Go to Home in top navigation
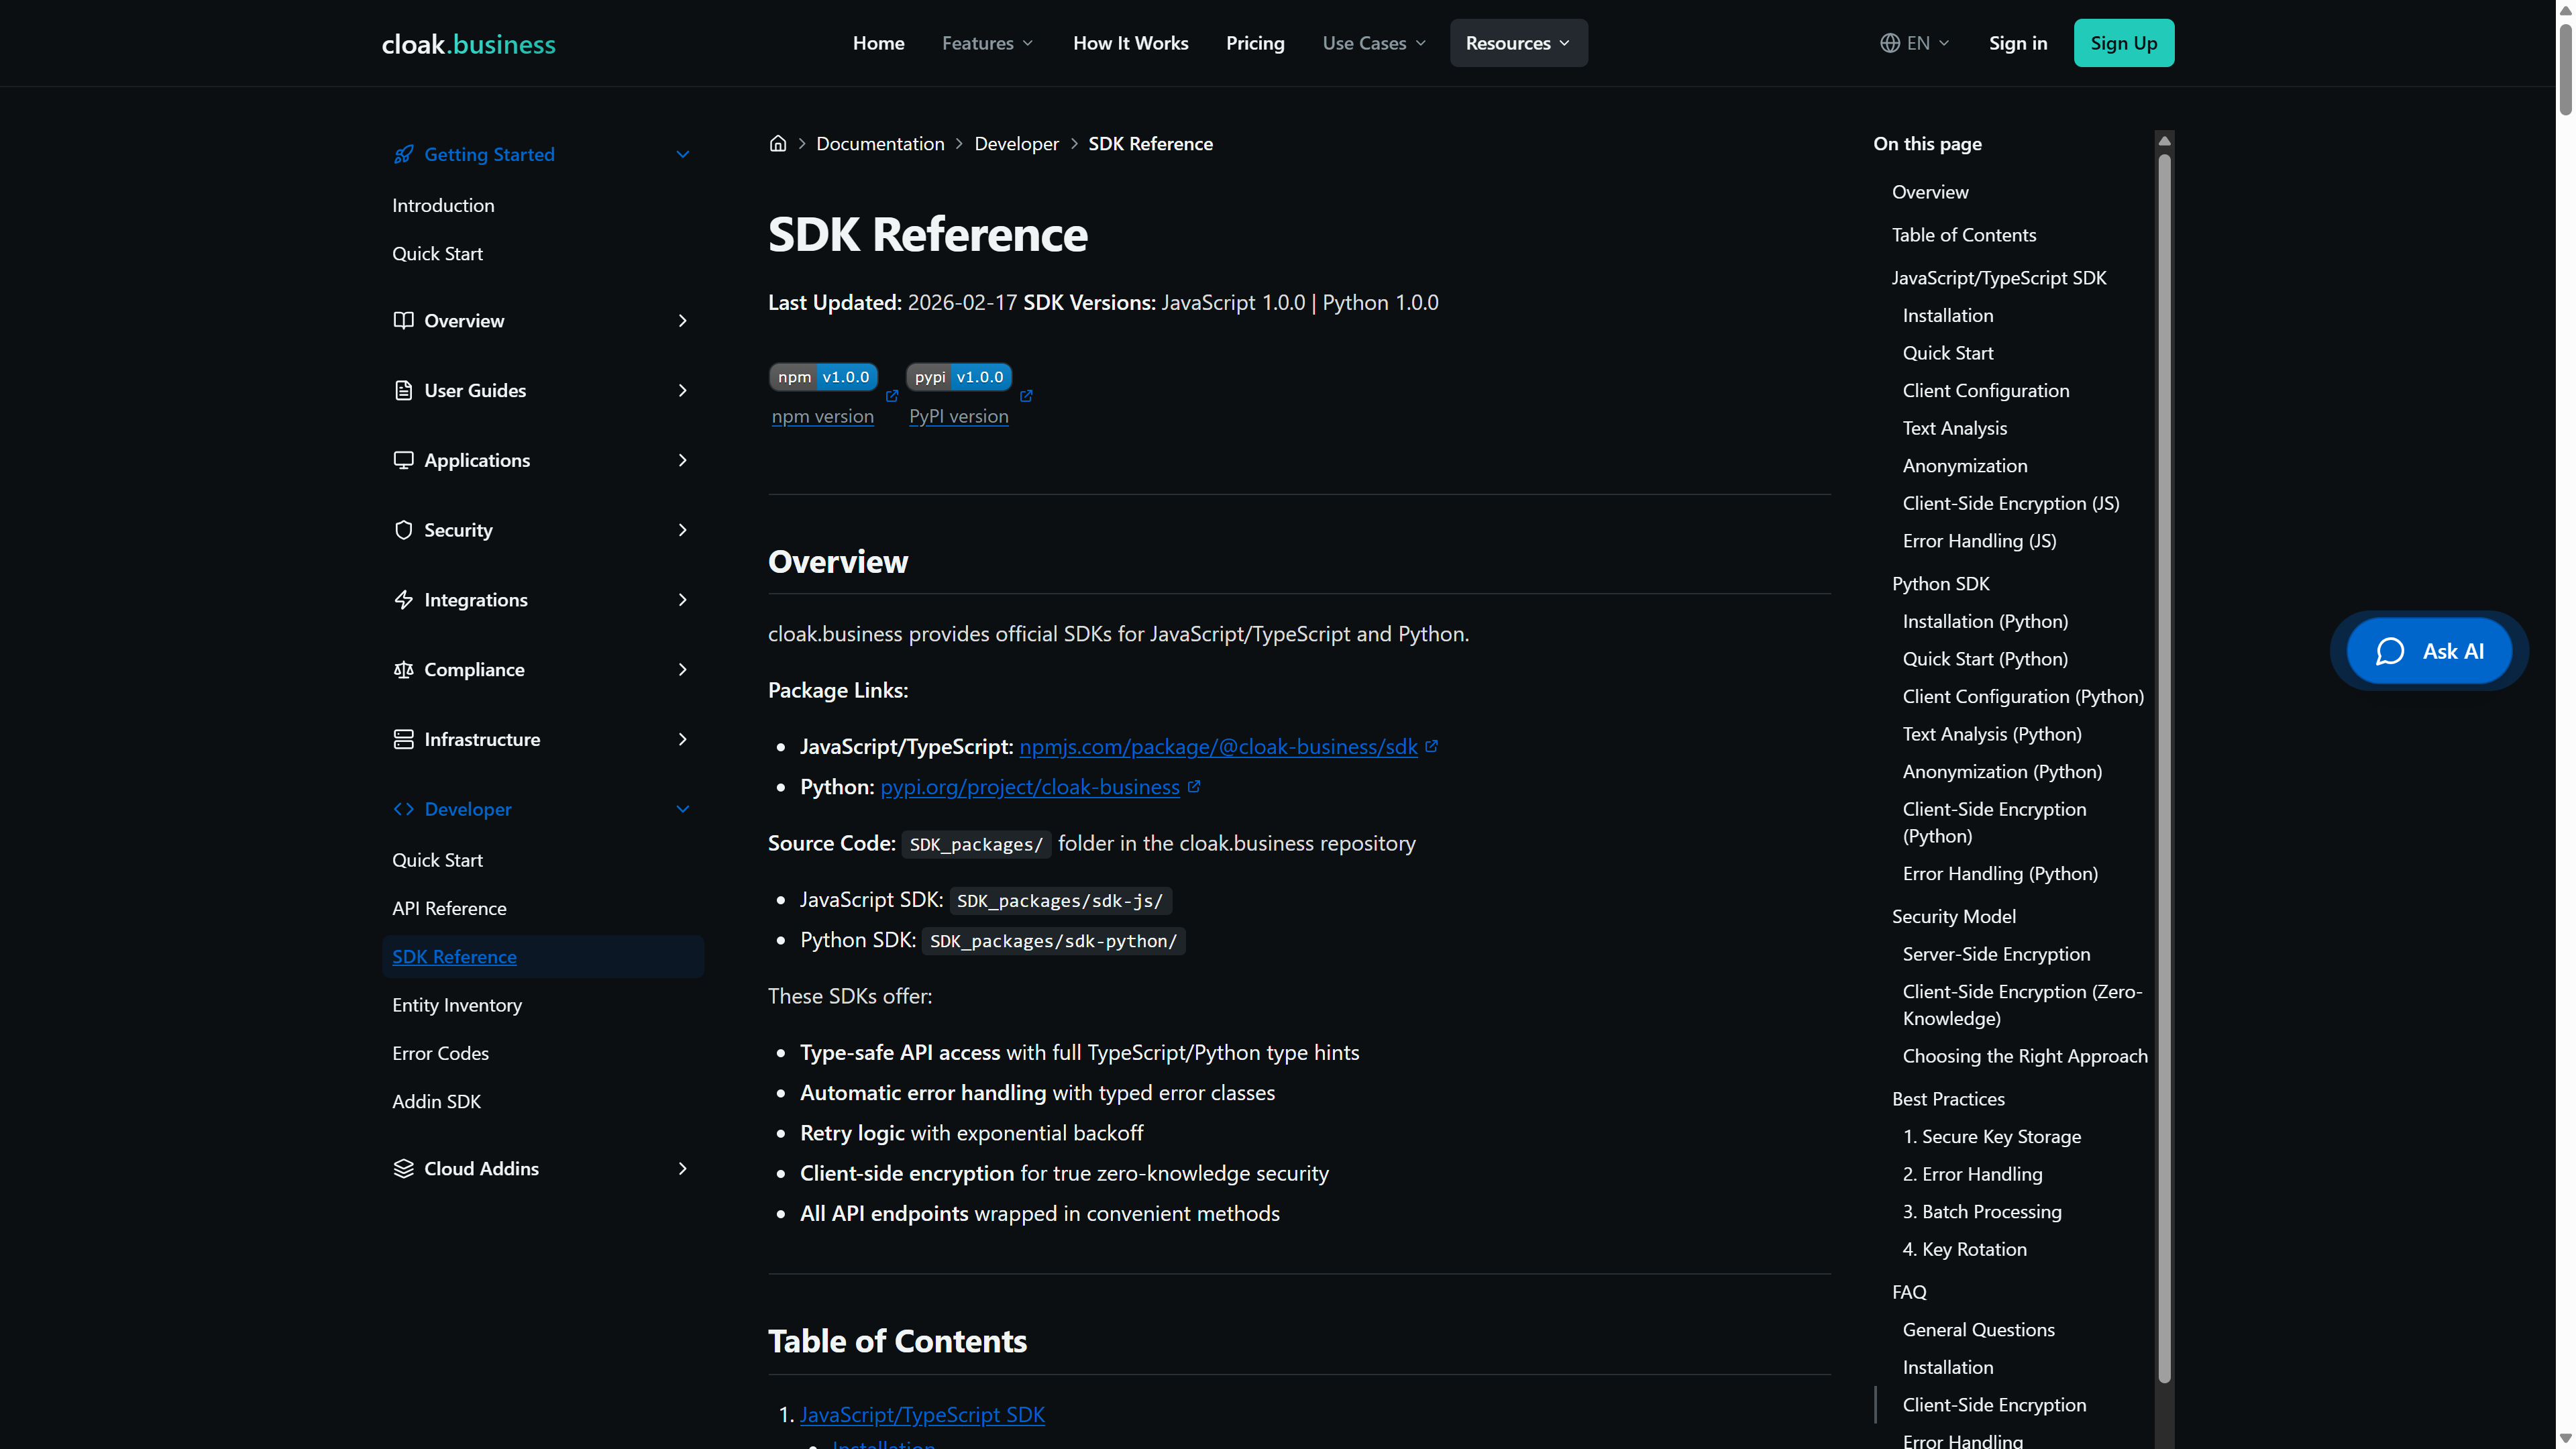Image resolution: width=2576 pixels, height=1449 pixels. point(878,43)
